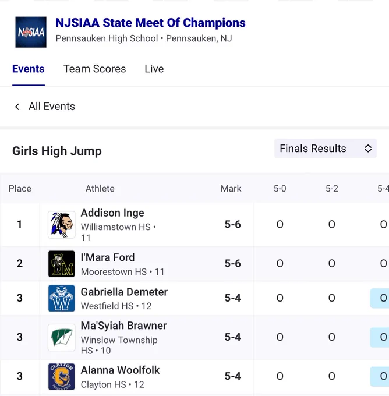This screenshot has width=389, height=396.
Task: Click the NJSIAA logo image
Action: click(31, 32)
